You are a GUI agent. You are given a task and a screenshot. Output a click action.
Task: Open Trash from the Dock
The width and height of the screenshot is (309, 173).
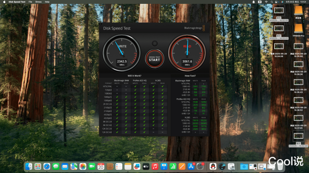pyautogui.click(x=280, y=167)
